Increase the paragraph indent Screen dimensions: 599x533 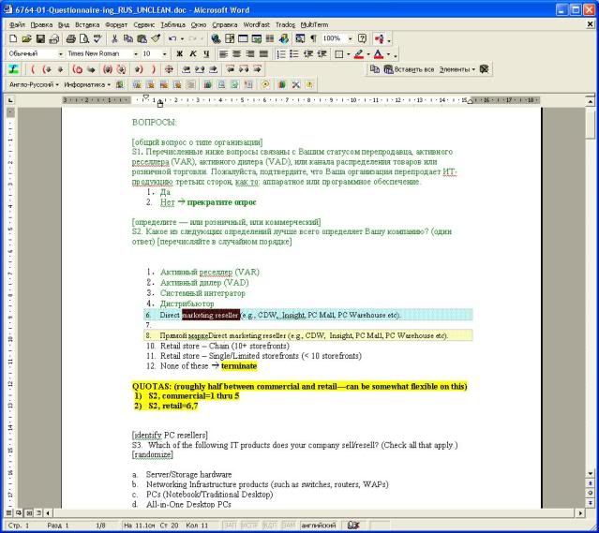coord(322,54)
